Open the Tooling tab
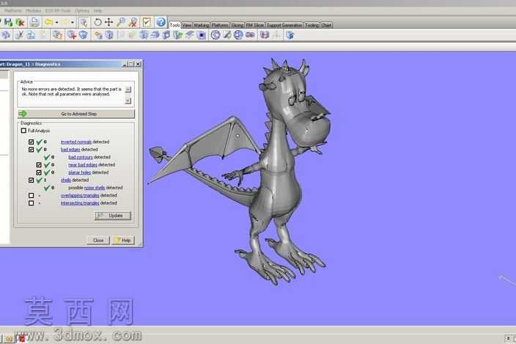 point(312,25)
